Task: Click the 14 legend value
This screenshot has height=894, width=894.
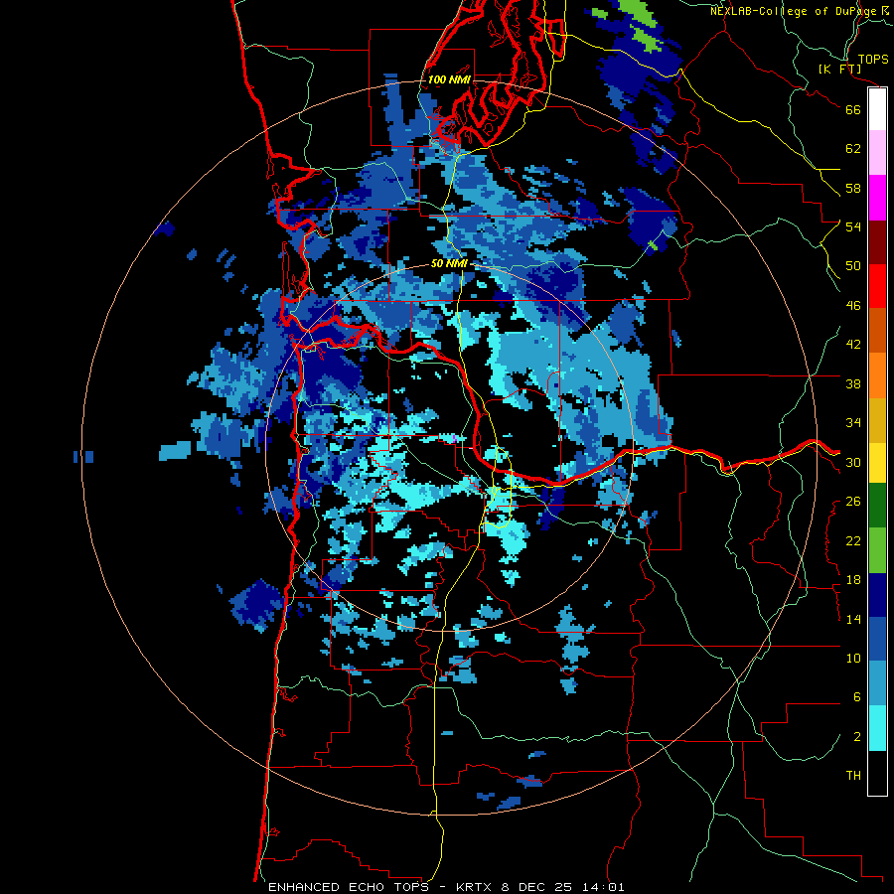Action: [853, 619]
